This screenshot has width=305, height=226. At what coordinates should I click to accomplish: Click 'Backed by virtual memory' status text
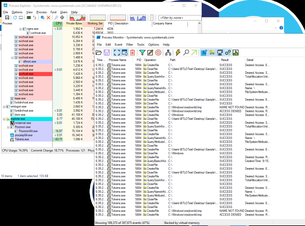pos(182,223)
